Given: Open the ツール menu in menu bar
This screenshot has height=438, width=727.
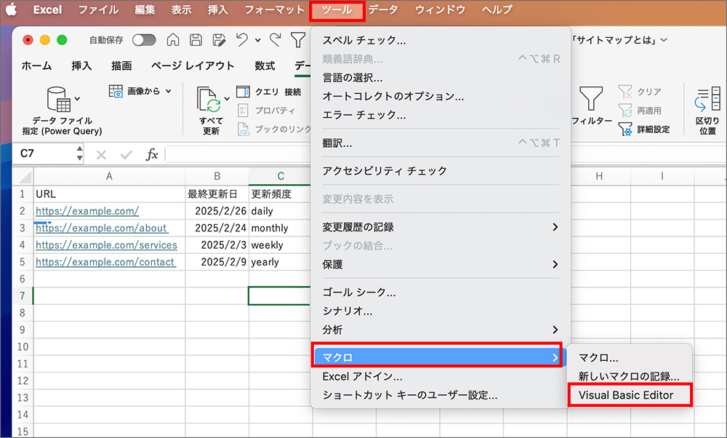Looking at the screenshot, I should click(337, 9).
